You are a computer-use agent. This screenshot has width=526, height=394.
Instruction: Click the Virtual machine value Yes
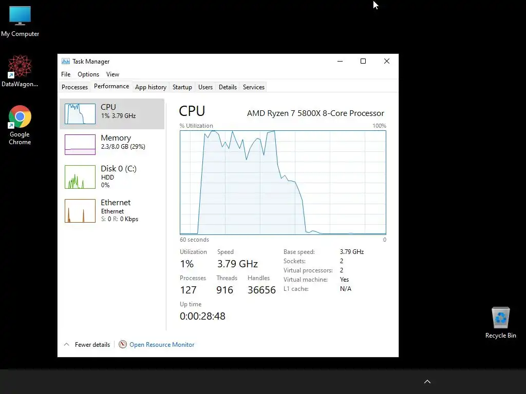(x=344, y=280)
